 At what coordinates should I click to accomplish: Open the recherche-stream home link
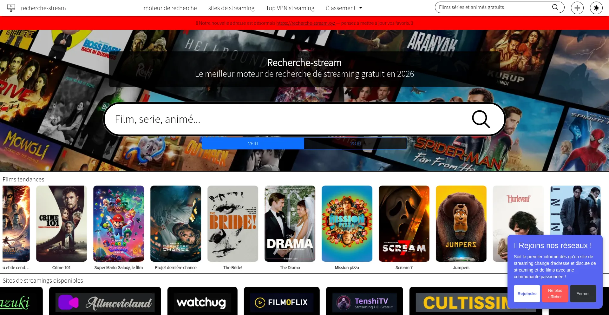(43, 8)
